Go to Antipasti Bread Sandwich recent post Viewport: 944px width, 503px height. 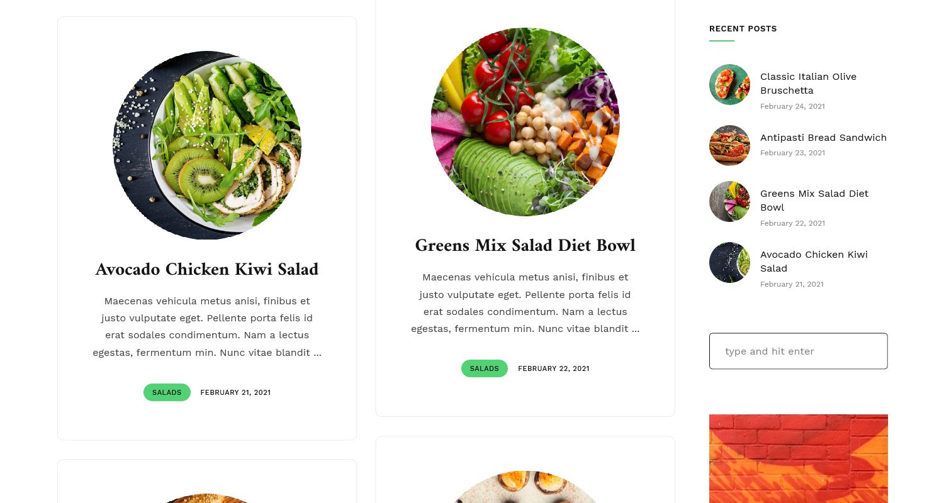click(823, 137)
